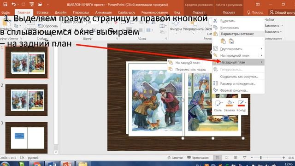
Task: Open the Шрифт group dialog launcher
Action: 117,39
